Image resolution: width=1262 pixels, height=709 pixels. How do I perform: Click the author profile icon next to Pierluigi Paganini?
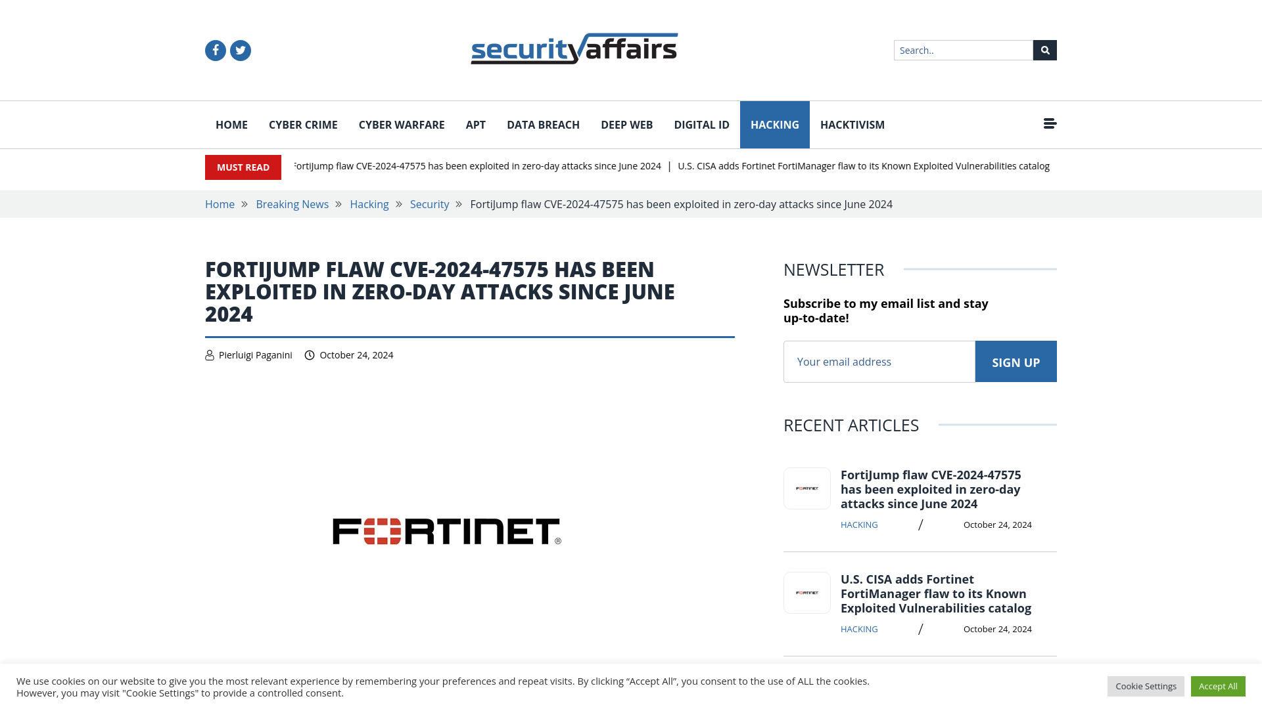tap(210, 355)
